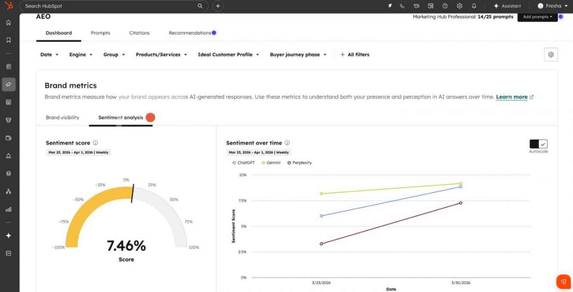Click the info icon next to Sentiment score
573x292 pixels.
[x=95, y=143]
